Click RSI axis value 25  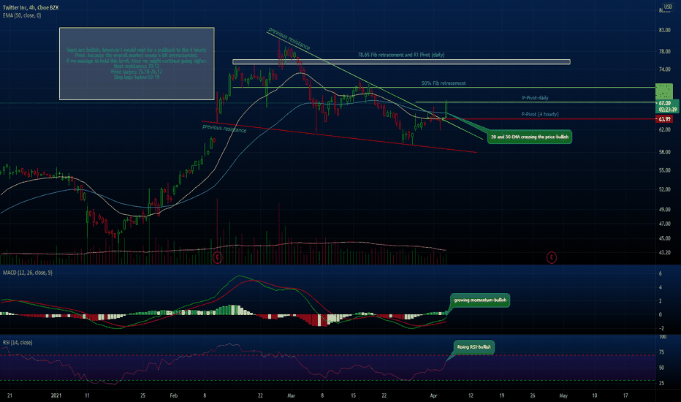coord(661,383)
